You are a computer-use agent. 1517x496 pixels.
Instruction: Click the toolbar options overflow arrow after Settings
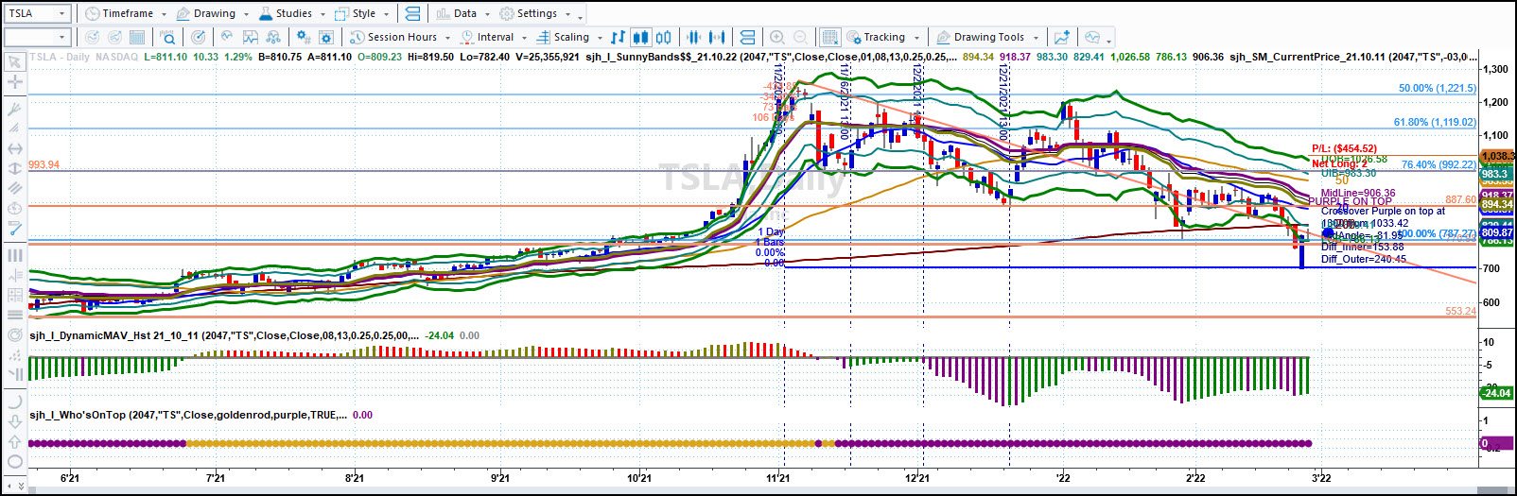tap(580, 16)
